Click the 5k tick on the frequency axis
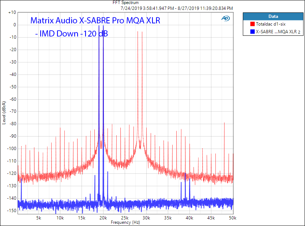This screenshot has width=305, height=226. pyautogui.click(x=38, y=218)
